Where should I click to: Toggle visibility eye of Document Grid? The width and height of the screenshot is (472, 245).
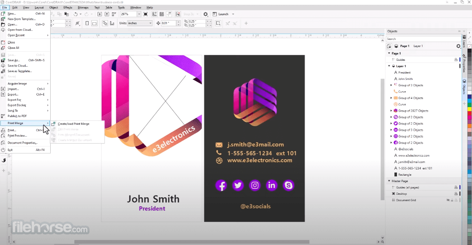[448, 200]
